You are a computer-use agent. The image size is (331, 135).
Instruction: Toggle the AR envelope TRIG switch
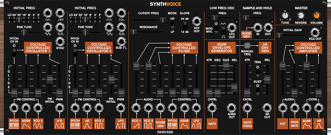click(x=258, y=74)
